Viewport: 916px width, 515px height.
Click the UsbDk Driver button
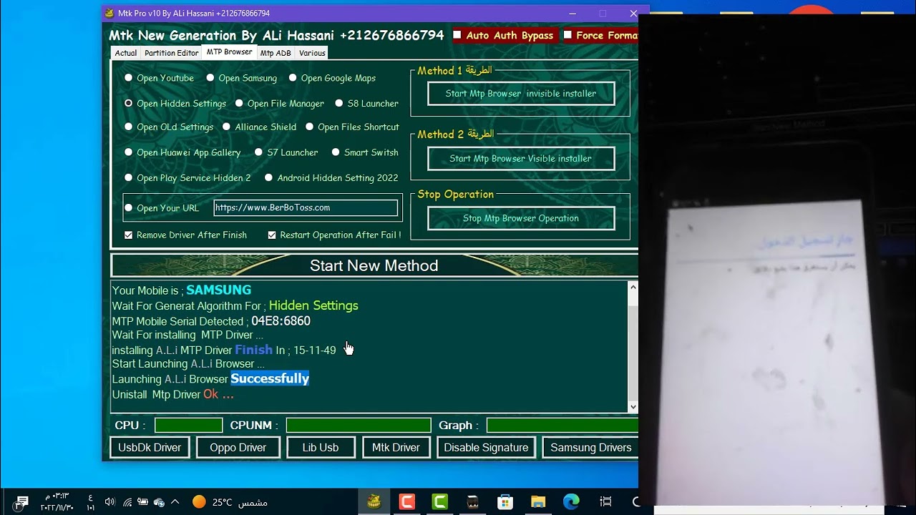(x=150, y=448)
